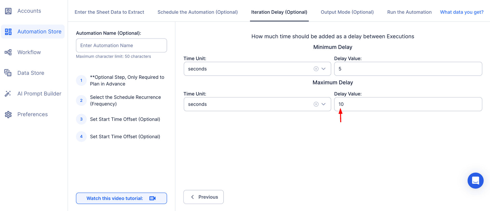Click the Workflow diagram icon
The height and width of the screenshot is (211, 490).
[x=8, y=52]
